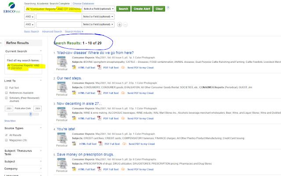The height and width of the screenshot is (176, 281).
Task: Click Show More under Limit To
Action: click(10, 121)
